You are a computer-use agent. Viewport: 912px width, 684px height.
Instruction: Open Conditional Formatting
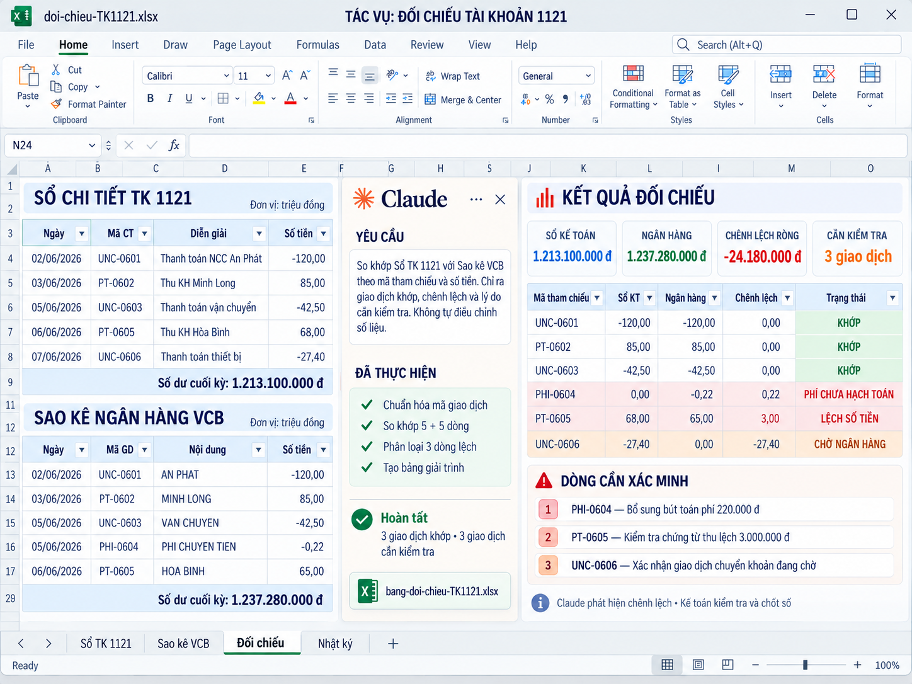tap(633, 87)
